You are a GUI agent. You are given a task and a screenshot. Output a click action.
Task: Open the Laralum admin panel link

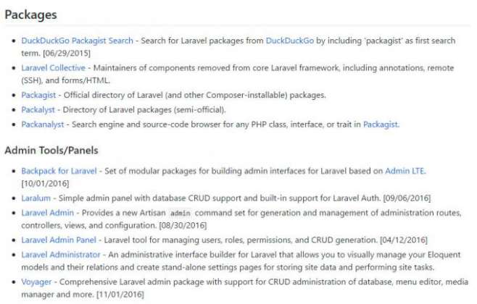pyautogui.click(x=36, y=198)
